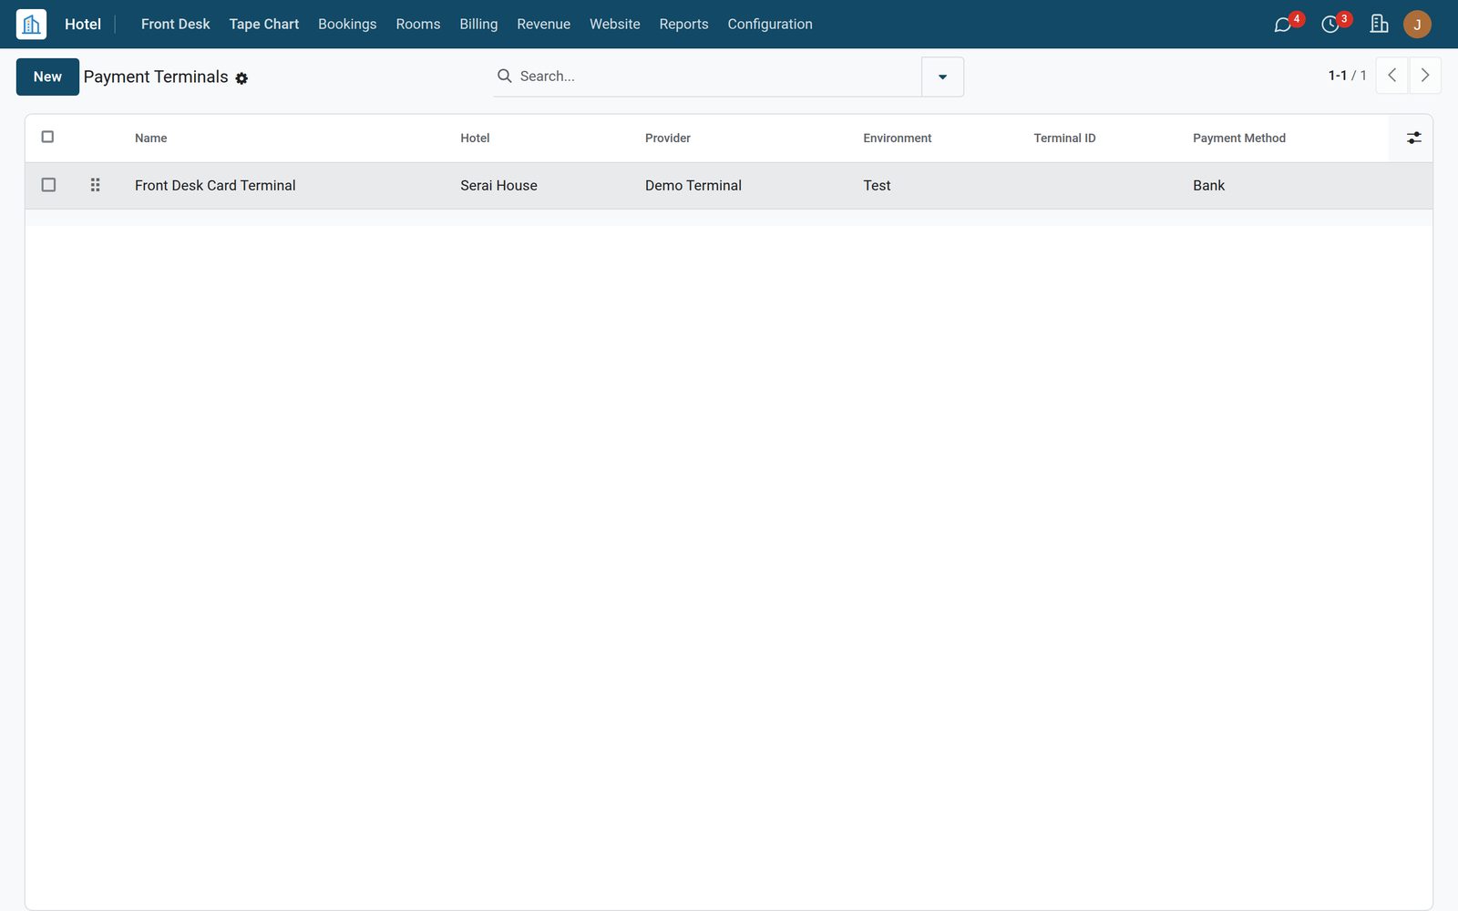Click the New button
The width and height of the screenshot is (1458, 911).
pos(47,77)
